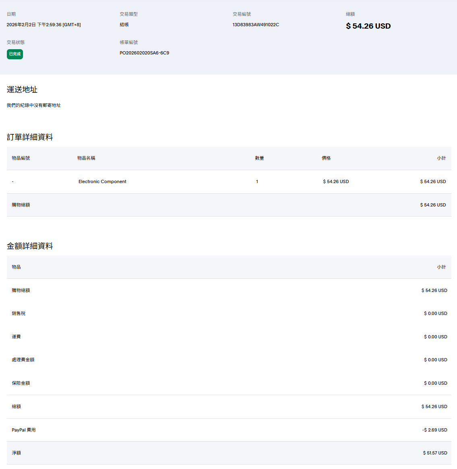Screen dimensions: 457x469
Task: Click the 結帳 transaction type value
Action: [124, 25]
